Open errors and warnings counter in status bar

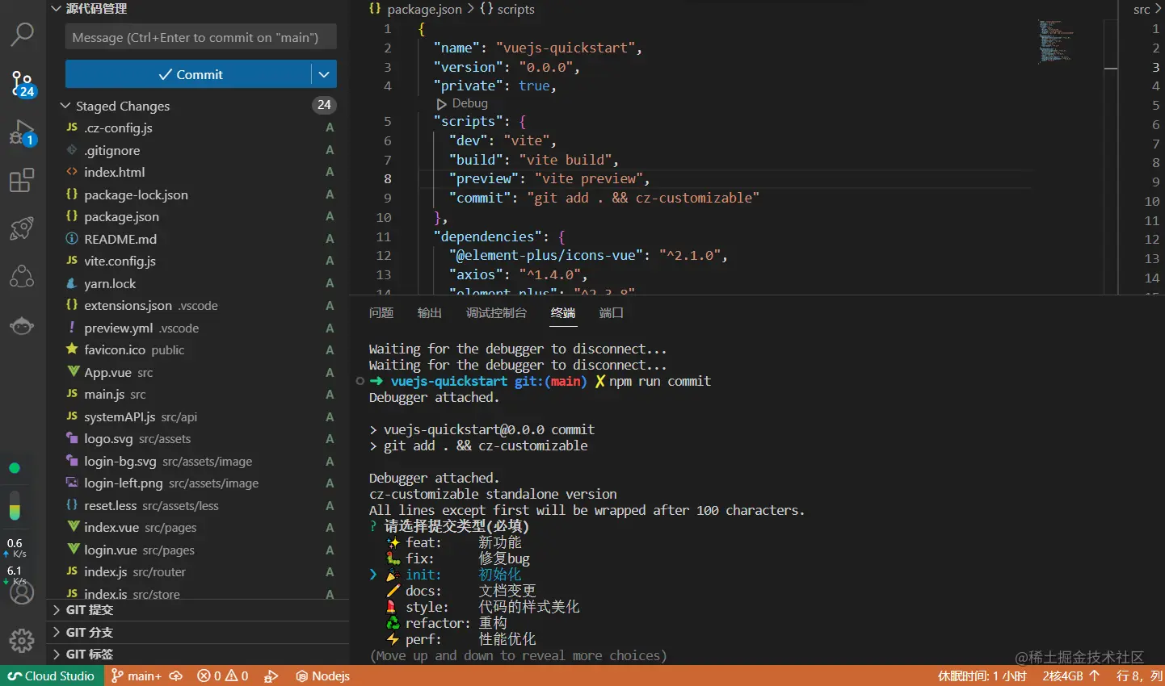[223, 676]
